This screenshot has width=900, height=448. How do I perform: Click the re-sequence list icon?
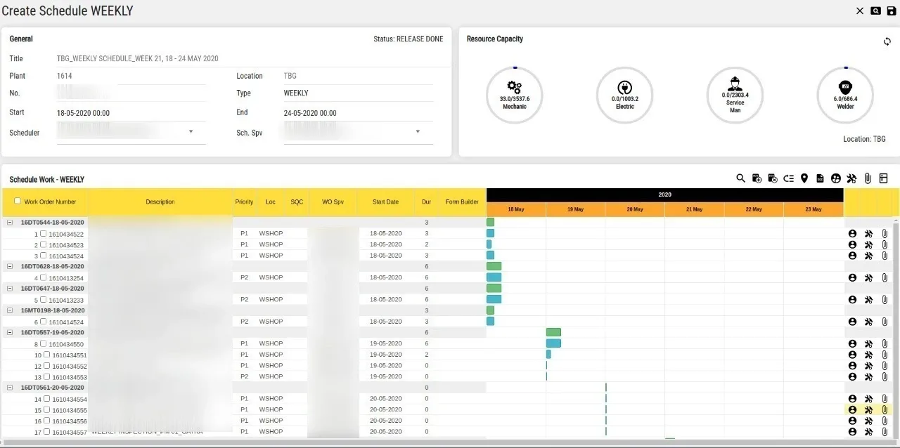click(788, 178)
